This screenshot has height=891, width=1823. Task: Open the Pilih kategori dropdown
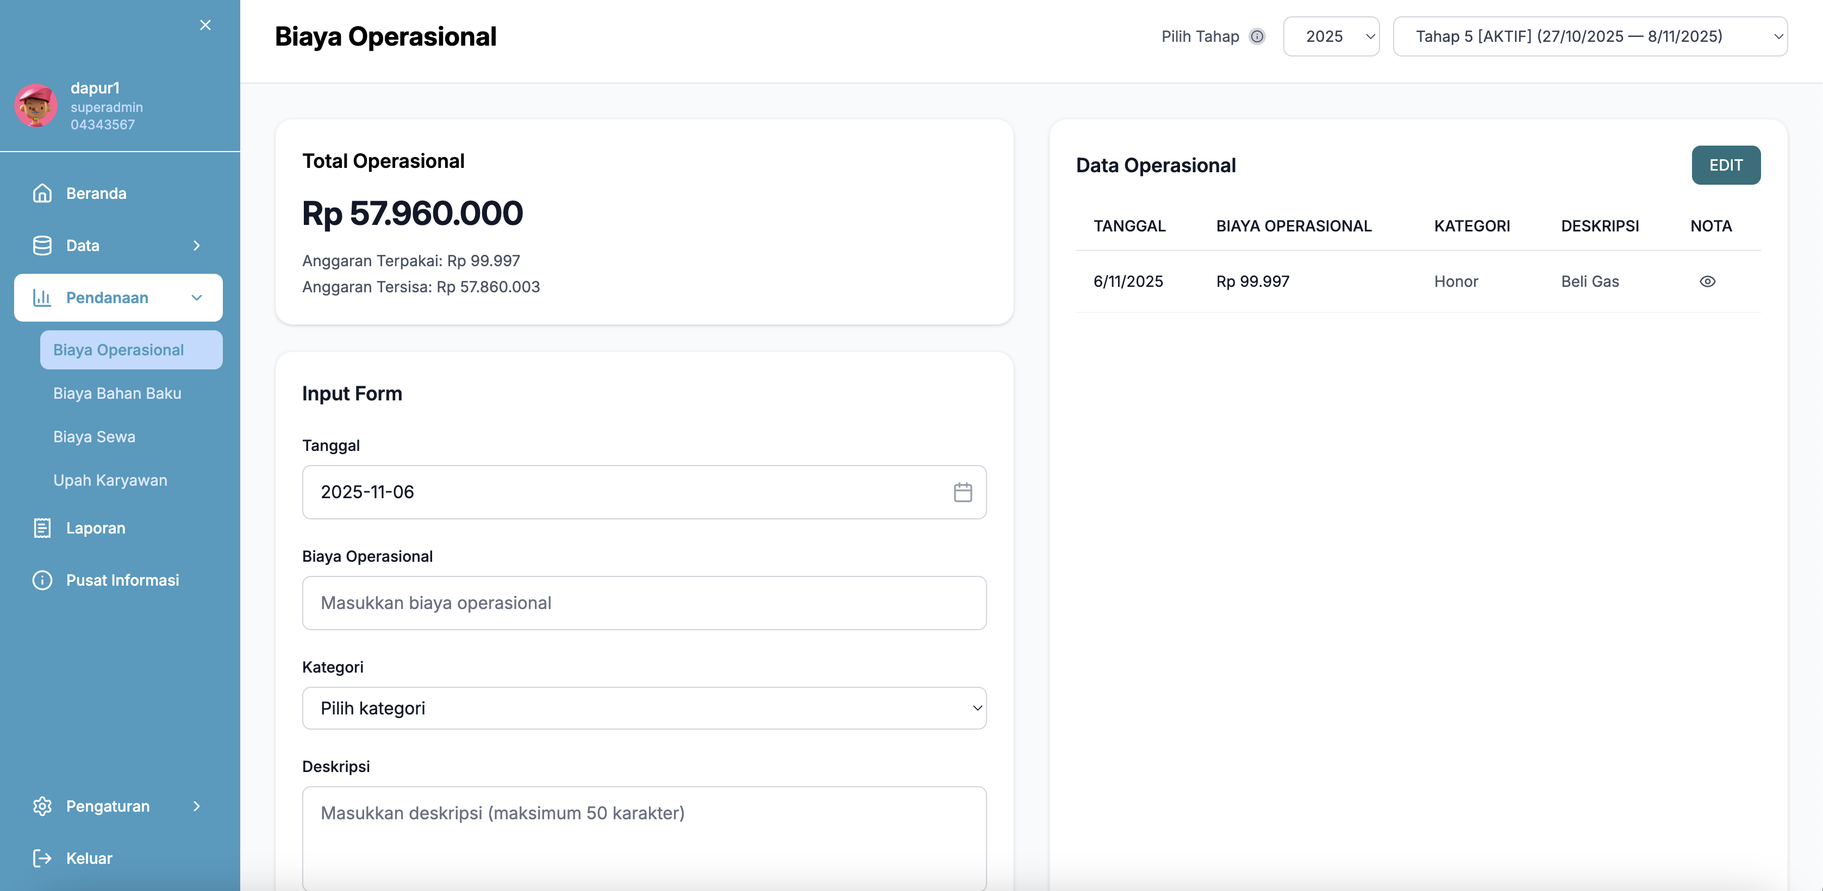point(644,708)
